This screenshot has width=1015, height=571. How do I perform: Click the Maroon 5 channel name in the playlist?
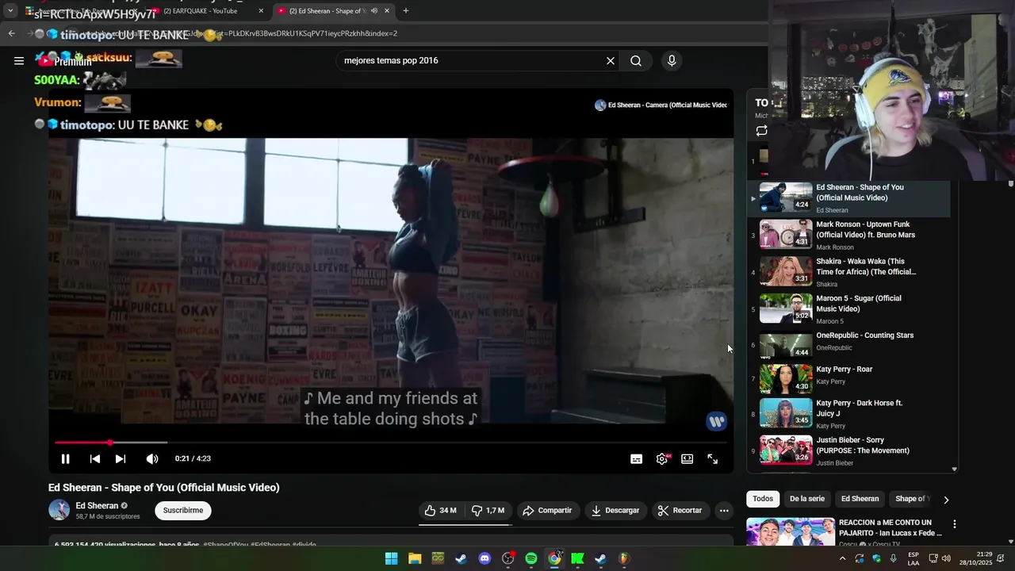coord(830,321)
